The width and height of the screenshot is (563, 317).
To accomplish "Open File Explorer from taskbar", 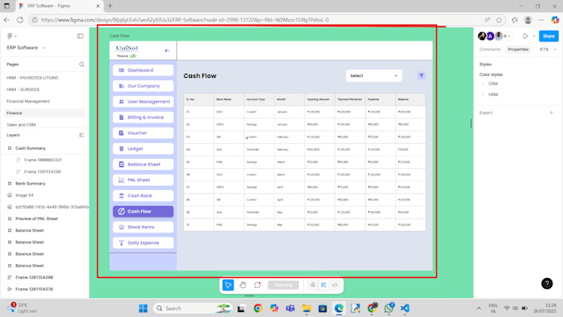I will [x=306, y=309].
